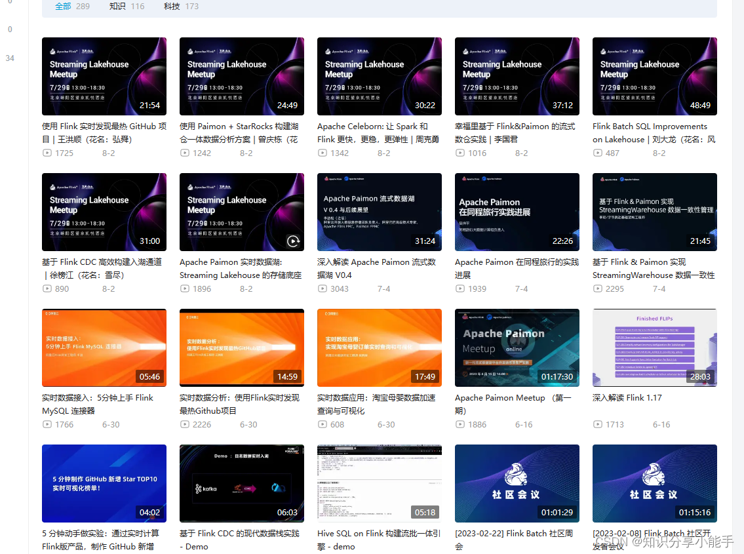Click play-count icon beside 1939
The width and height of the screenshot is (744, 554).
click(x=460, y=288)
